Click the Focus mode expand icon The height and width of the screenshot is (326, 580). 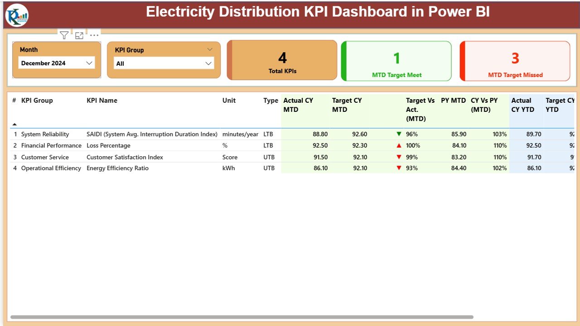tap(79, 35)
